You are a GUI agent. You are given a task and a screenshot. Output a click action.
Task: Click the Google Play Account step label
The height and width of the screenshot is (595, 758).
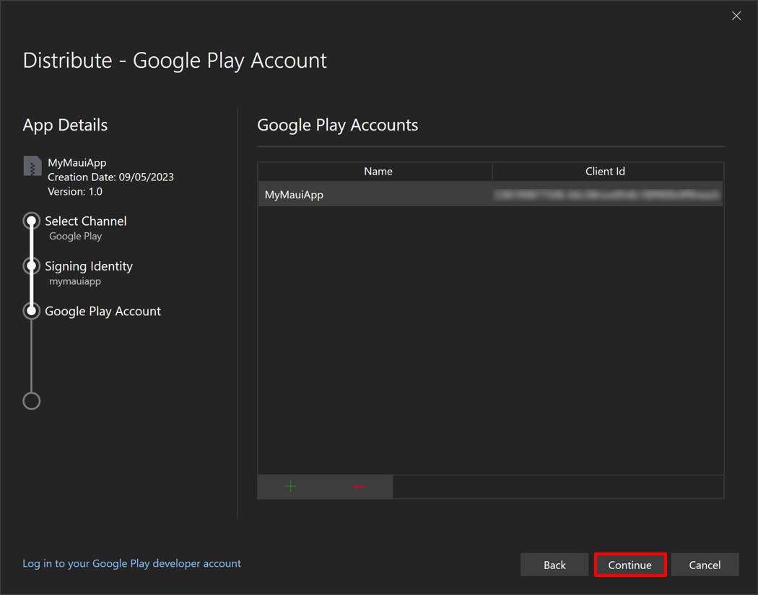pos(103,312)
